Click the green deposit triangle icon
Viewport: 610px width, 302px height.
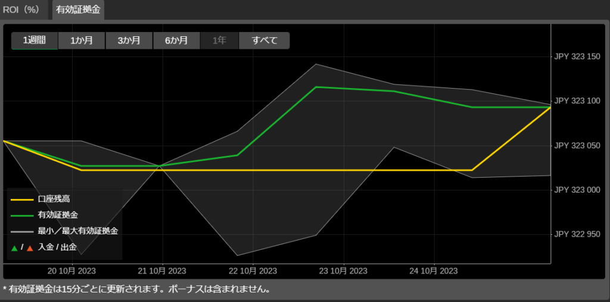[14, 247]
